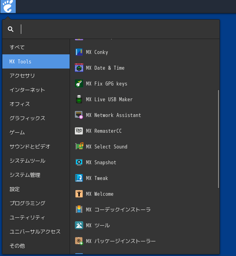Launch MX Live USB Maker icon
The width and height of the screenshot is (236, 256).
(79, 99)
